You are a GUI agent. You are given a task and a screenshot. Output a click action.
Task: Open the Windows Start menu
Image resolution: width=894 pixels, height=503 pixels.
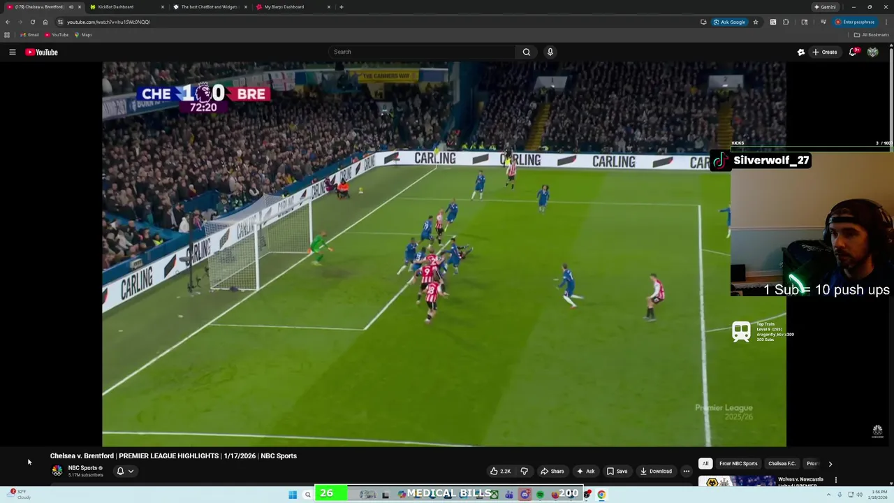point(293,495)
